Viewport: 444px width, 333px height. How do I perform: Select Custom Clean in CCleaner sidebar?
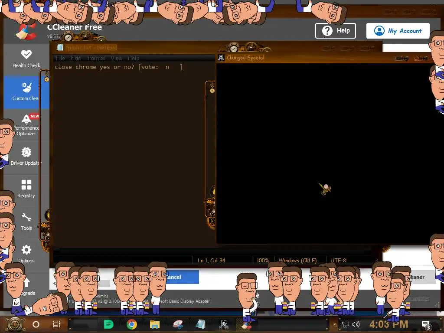click(26, 92)
